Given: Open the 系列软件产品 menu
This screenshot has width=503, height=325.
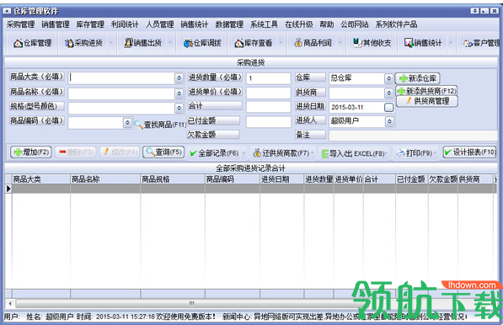Looking at the screenshot, I should [396, 24].
